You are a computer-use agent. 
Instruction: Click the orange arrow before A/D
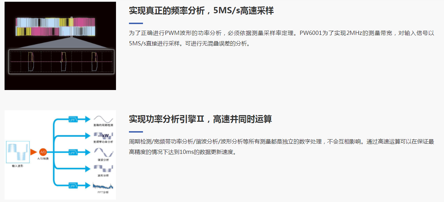point(33,152)
